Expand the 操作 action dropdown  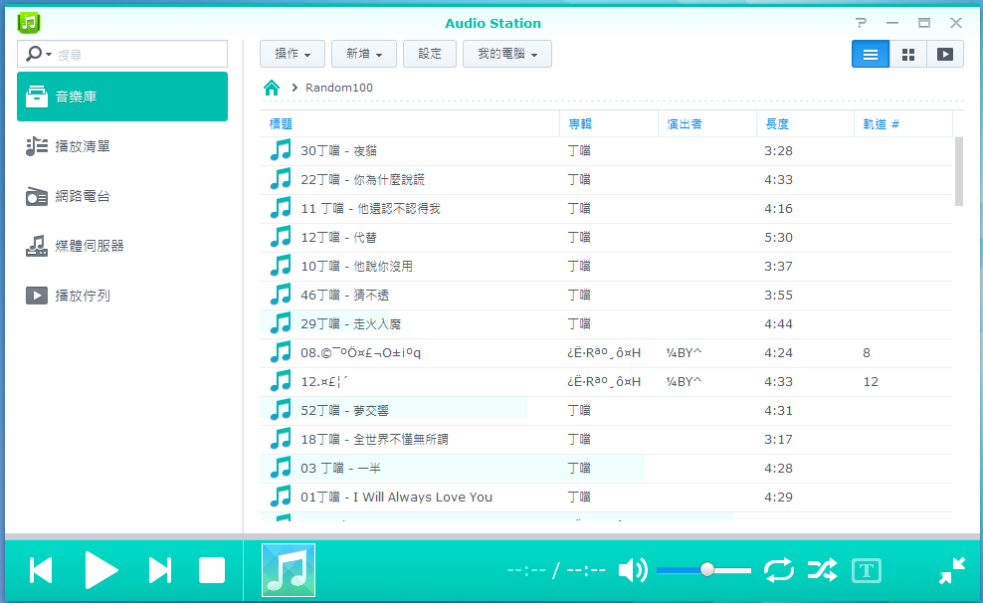tap(293, 54)
